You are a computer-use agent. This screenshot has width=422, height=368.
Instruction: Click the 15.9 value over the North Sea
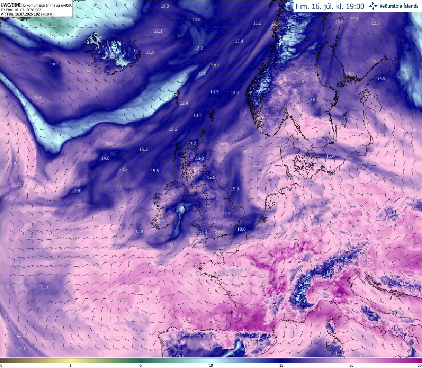coord(235,189)
